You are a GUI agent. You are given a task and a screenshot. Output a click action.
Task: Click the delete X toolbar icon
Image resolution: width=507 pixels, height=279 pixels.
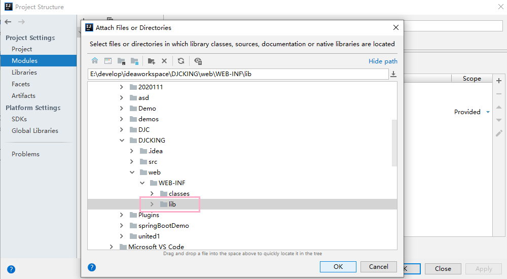point(164,61)
